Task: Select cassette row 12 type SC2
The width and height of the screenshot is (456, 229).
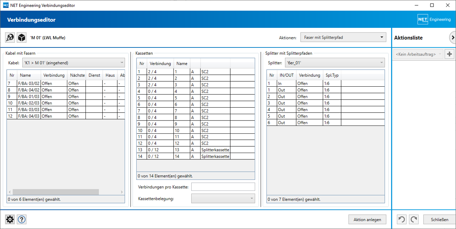Action: click(196, 143)
